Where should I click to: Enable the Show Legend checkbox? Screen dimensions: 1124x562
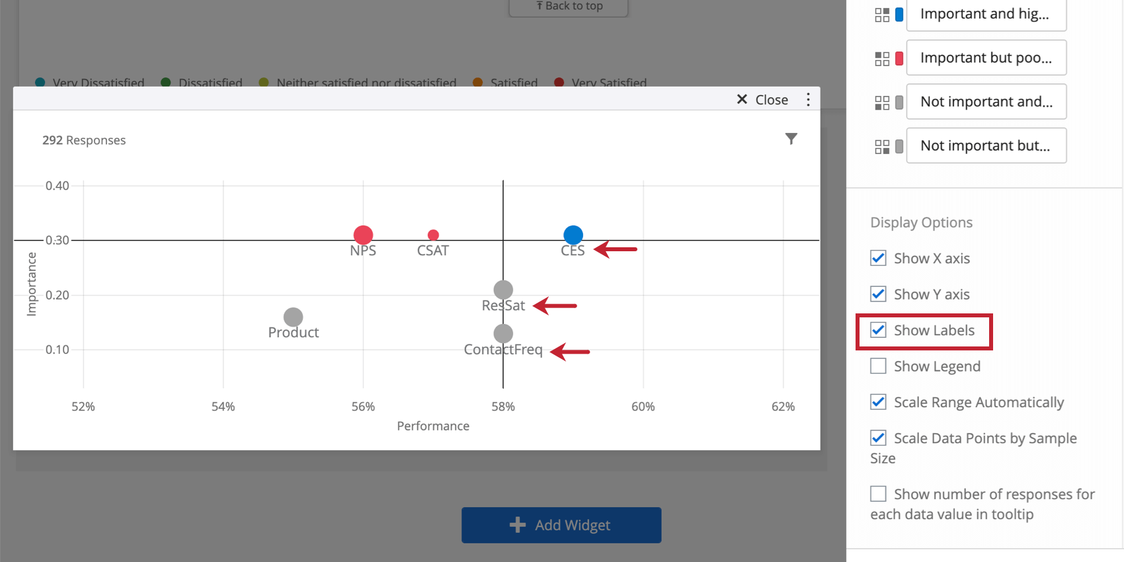click(x=878, y=366)
